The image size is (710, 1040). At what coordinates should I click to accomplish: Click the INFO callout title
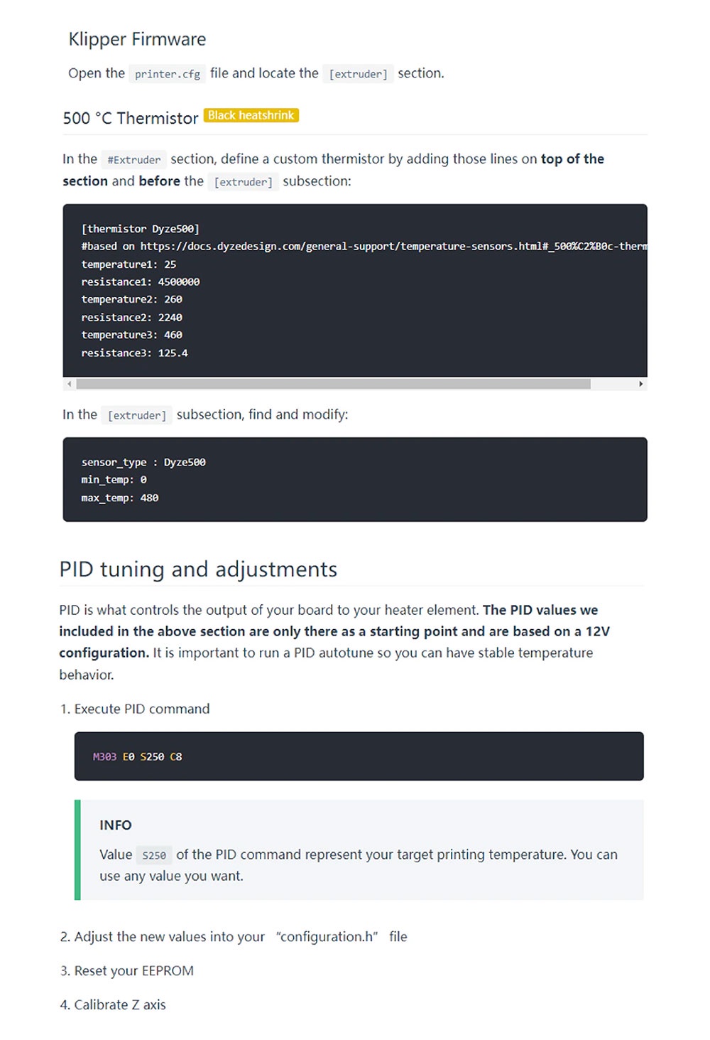tap(116, 825)
